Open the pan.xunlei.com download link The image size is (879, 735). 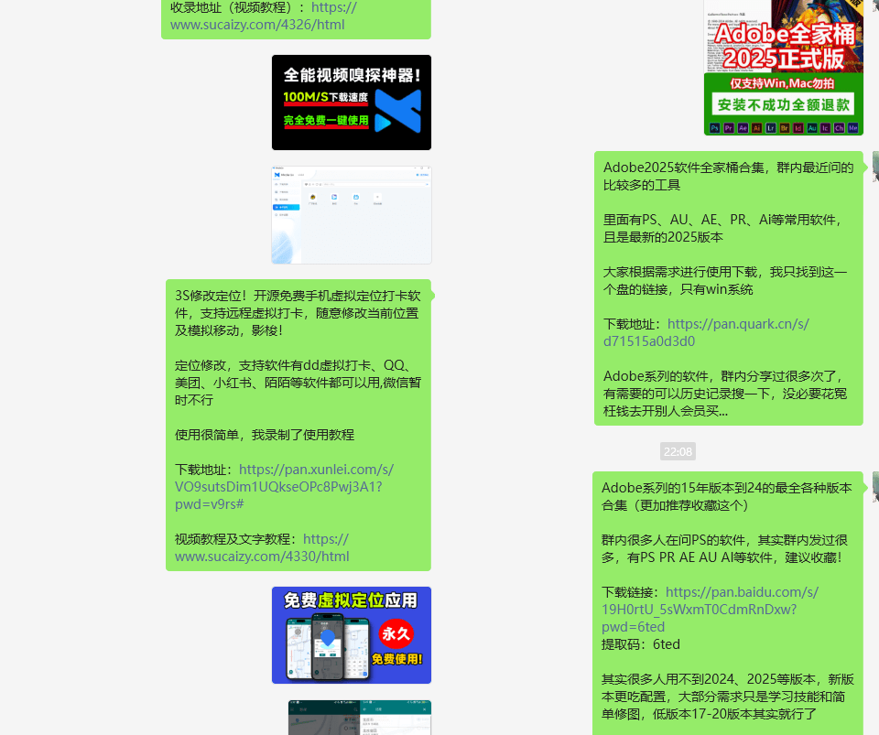click(x=284, y=486)
